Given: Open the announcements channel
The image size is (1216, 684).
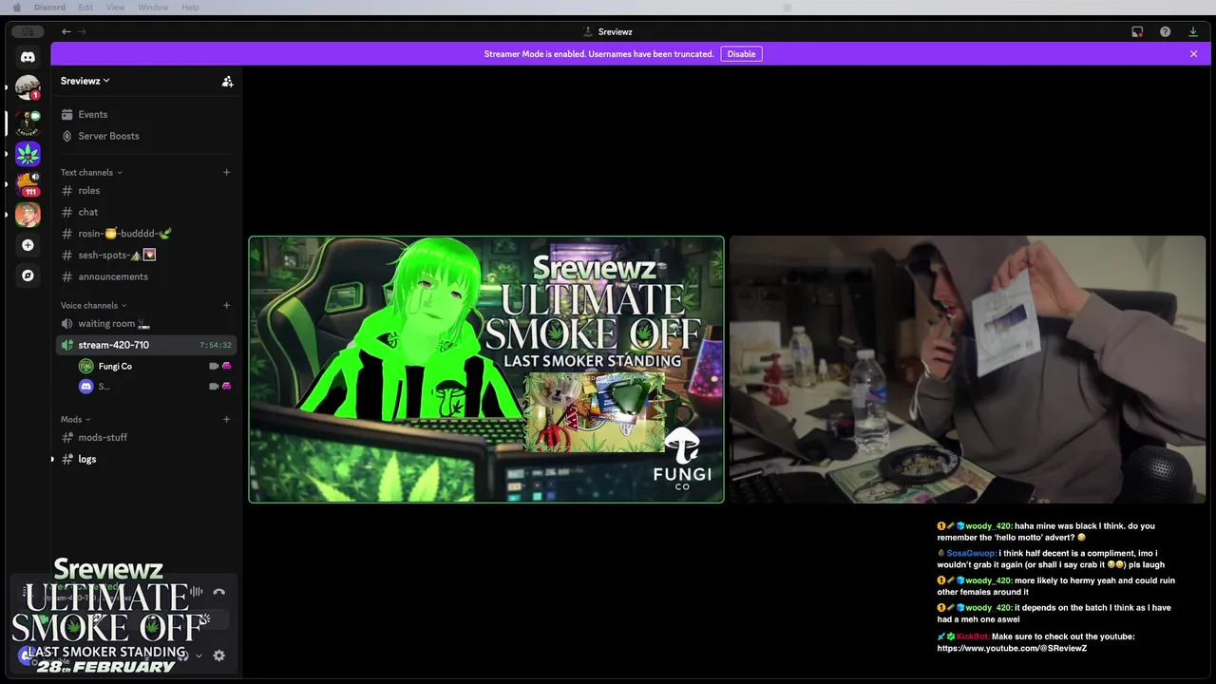Looking at the screenshot, I should pos(145,276).
